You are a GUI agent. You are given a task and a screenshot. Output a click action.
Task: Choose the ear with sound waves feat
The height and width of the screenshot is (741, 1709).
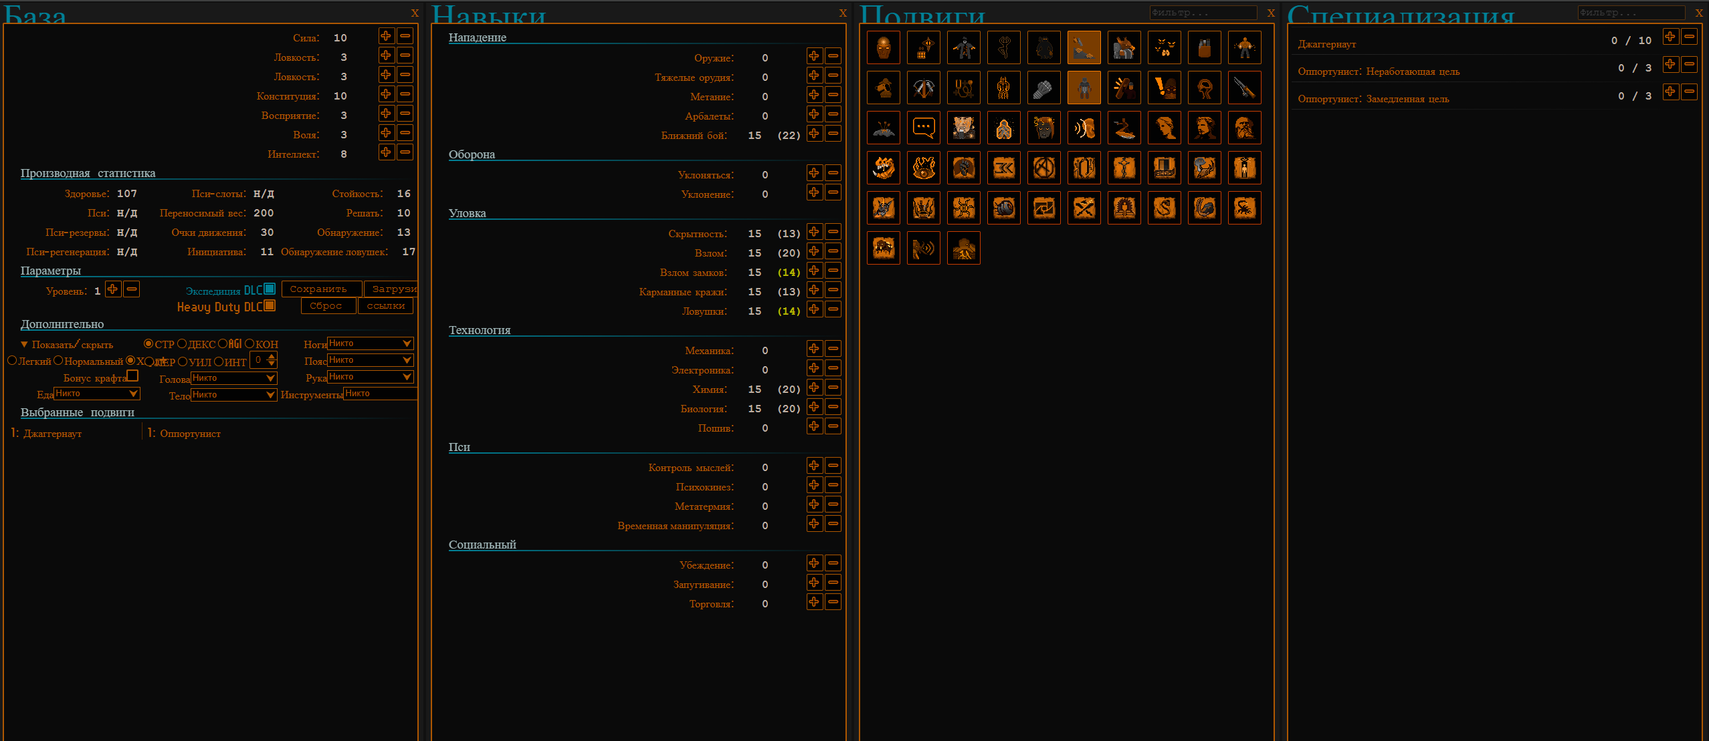click(1084, 128)
